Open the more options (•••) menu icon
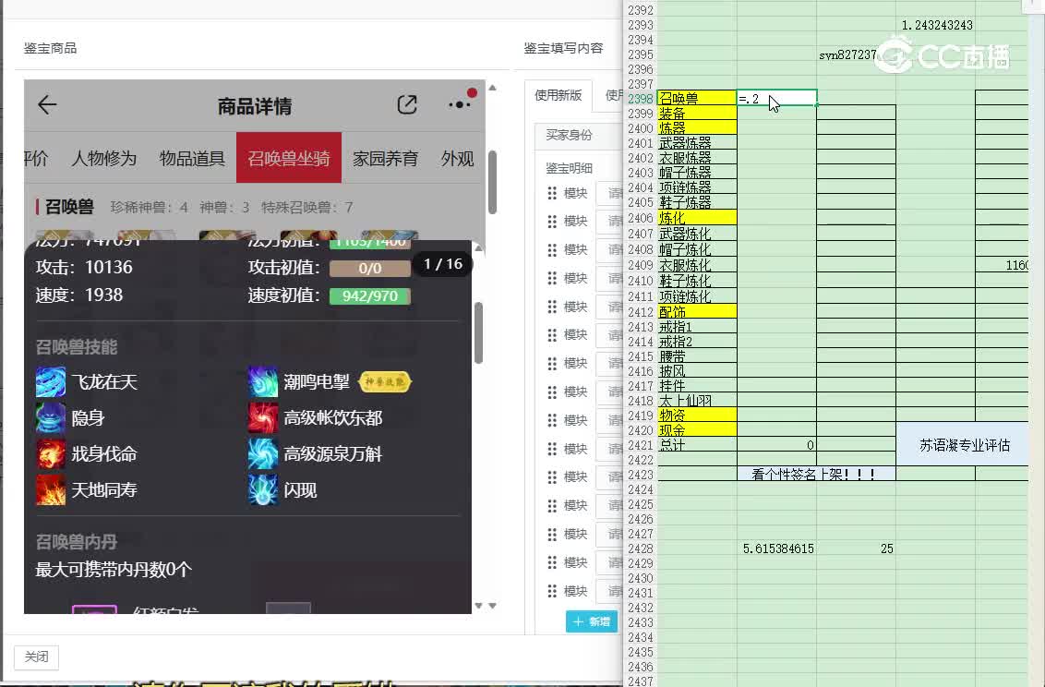 [458, 105]
